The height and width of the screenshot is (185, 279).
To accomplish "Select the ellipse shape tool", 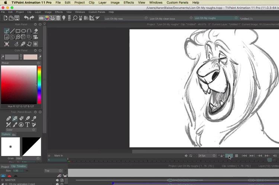I will point(23,31).
